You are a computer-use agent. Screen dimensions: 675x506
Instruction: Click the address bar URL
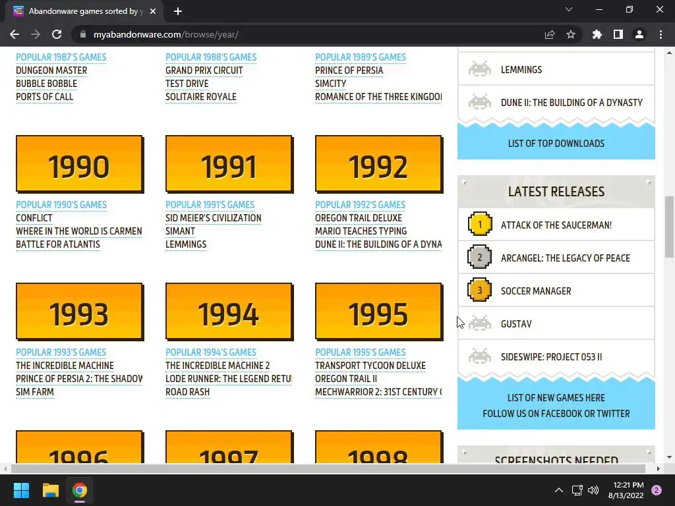coord(165,34)
